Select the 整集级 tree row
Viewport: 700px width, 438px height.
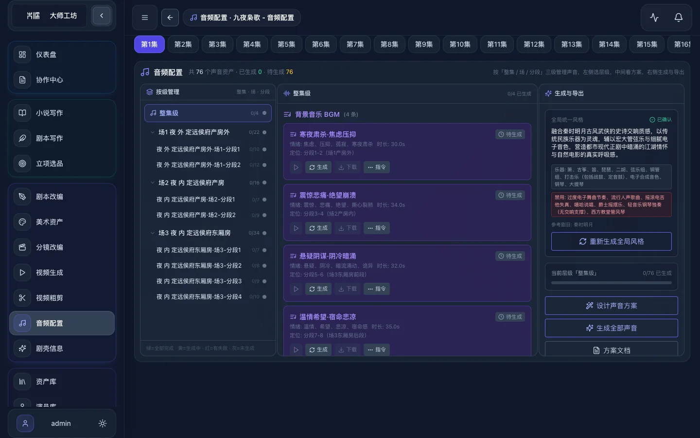coord(208,113)
